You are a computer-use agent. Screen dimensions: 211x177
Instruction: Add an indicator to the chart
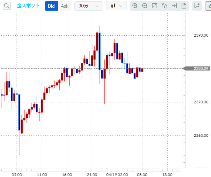(197, 6)
